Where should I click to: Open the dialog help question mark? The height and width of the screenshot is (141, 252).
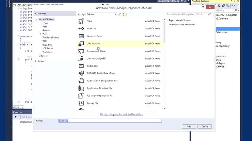pyautogui.click(x=203, y=7)
